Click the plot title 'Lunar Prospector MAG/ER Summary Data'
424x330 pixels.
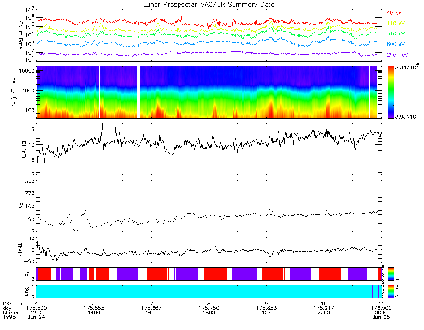click(209, 4)
